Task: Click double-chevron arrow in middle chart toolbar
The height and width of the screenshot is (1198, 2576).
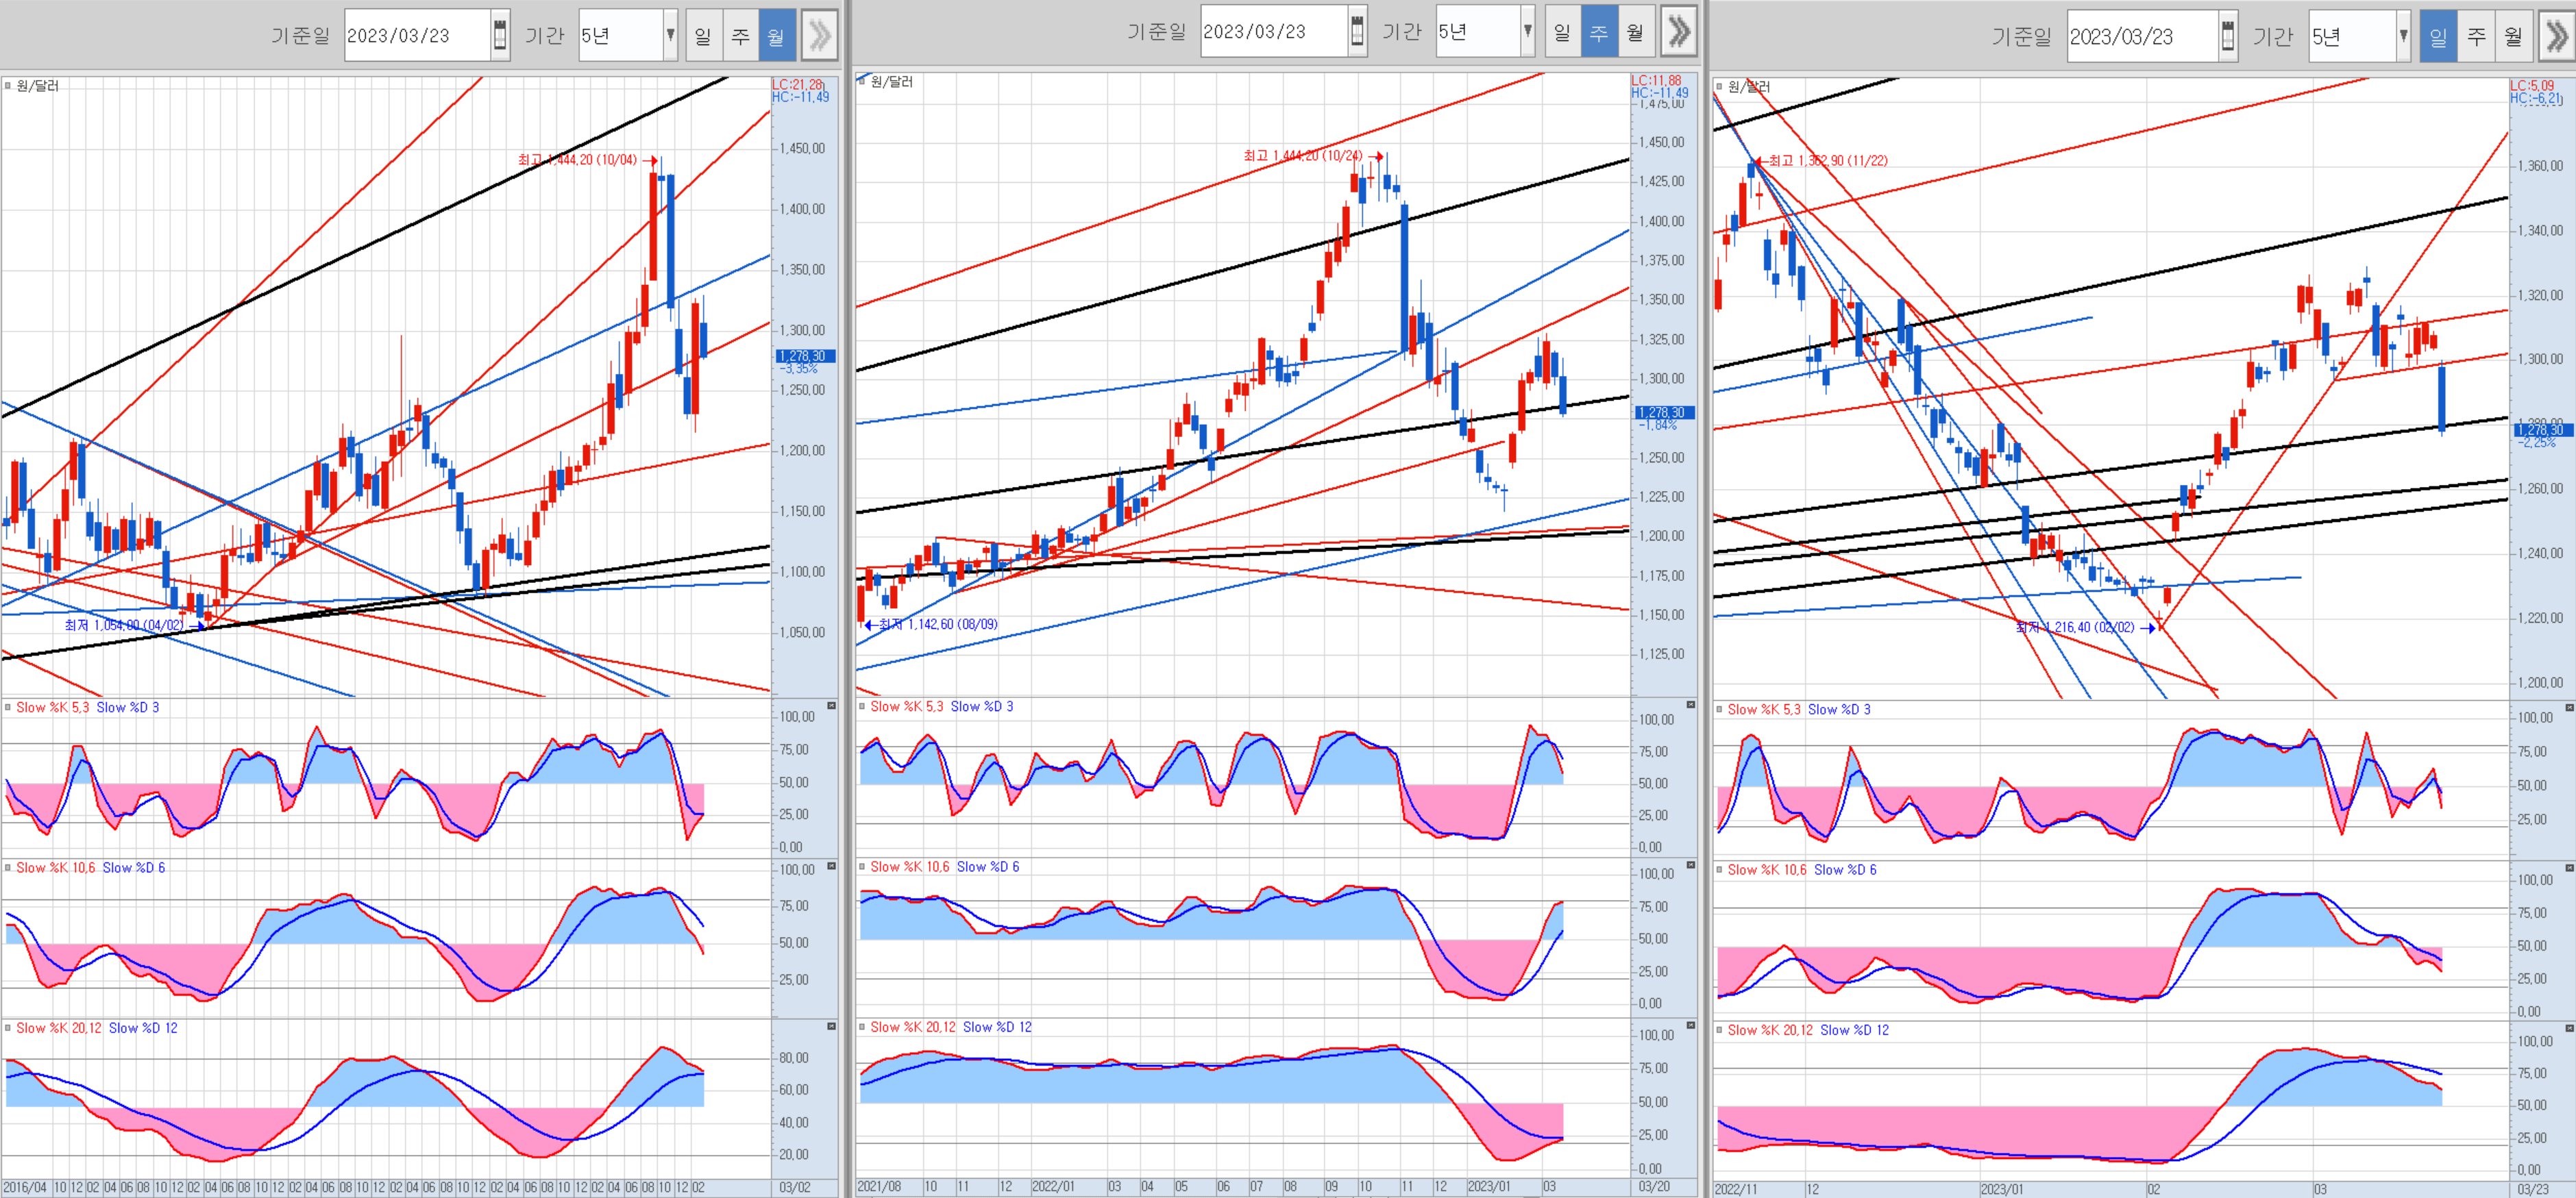Action: pyautogui.click(x=1679, y=32)
